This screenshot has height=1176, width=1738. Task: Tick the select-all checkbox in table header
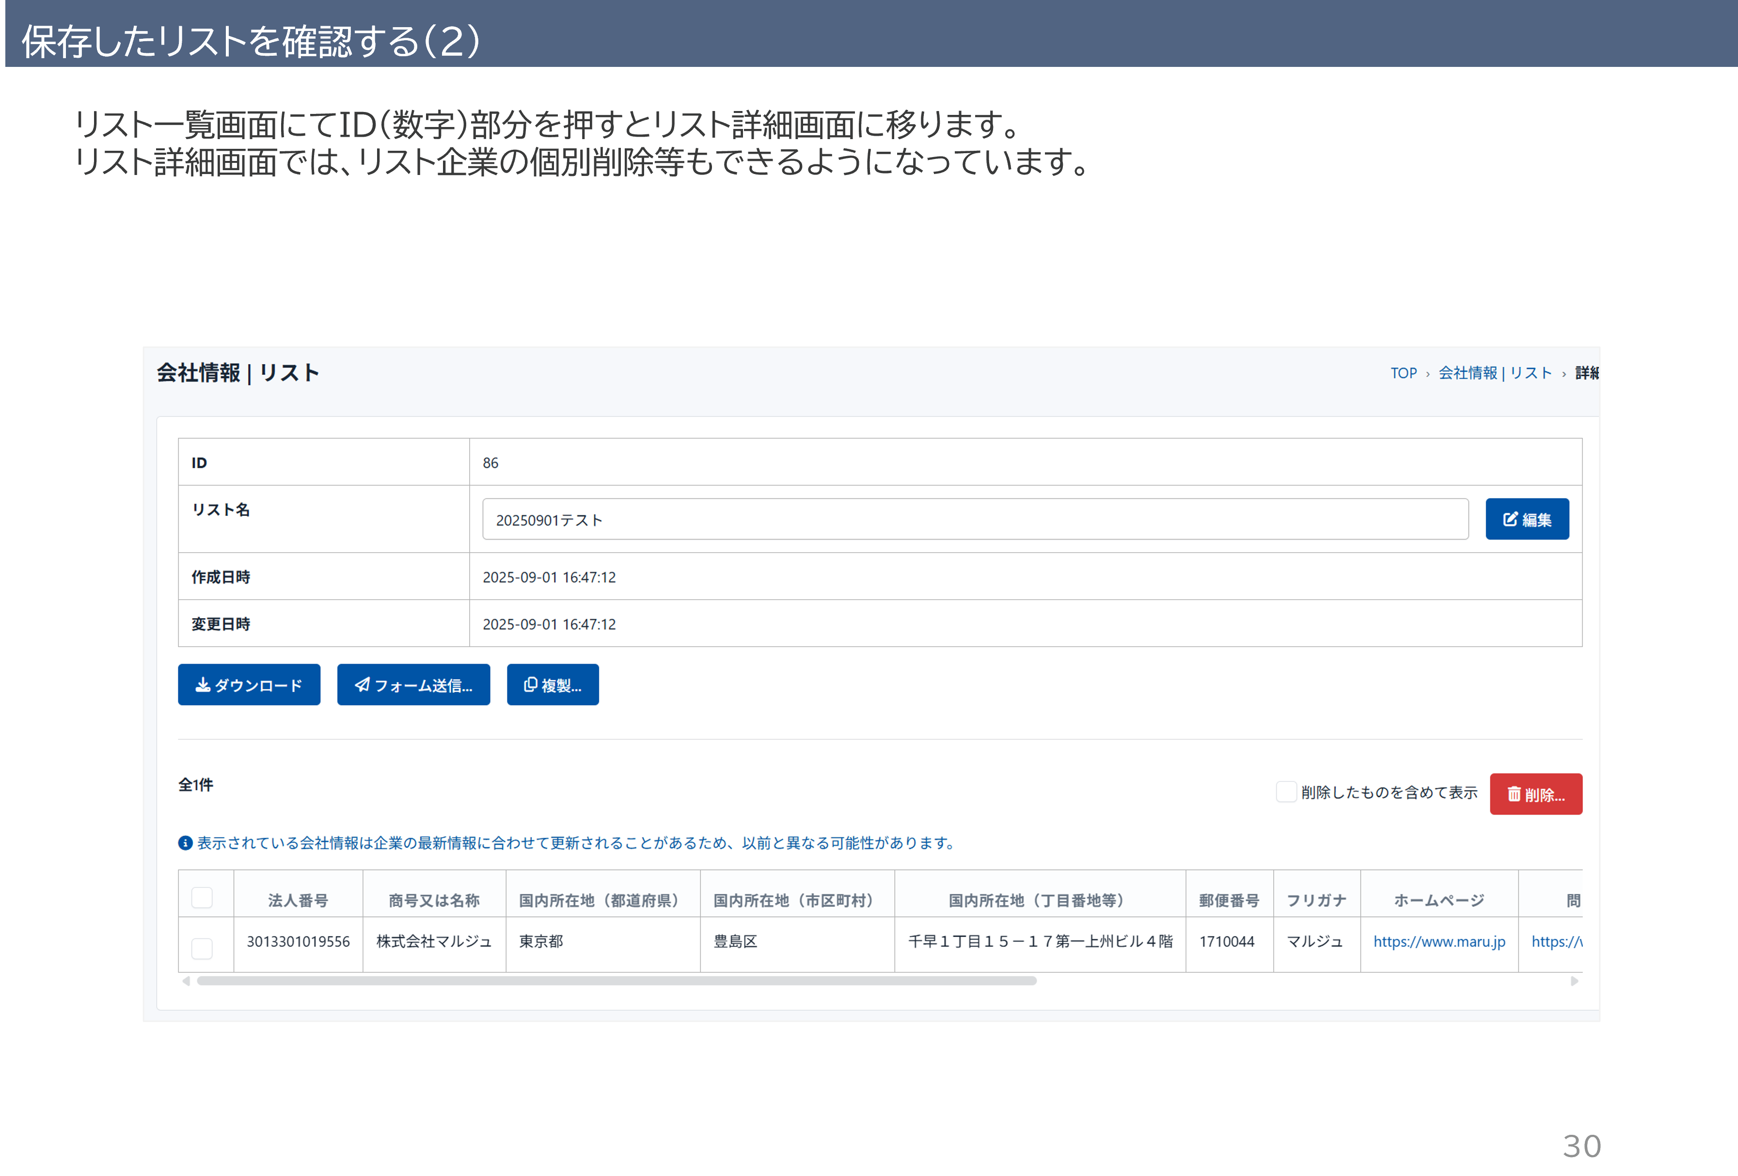[x=202, y=898]
